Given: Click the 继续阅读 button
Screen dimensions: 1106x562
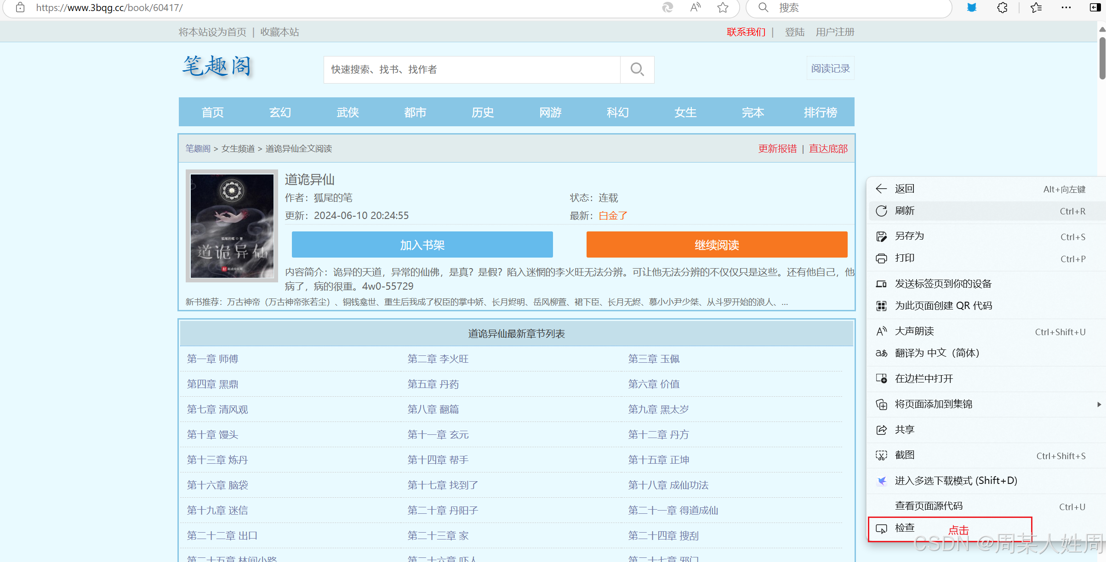Looking at the screenshot, I should click(x=717, y=245).
